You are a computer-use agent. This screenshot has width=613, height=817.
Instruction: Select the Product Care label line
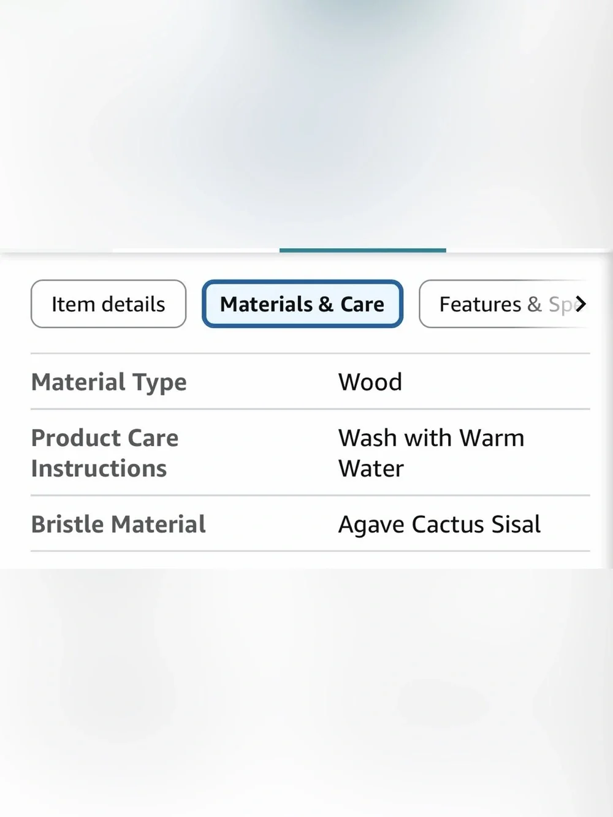pyautogui.click(x=105, y=438)
